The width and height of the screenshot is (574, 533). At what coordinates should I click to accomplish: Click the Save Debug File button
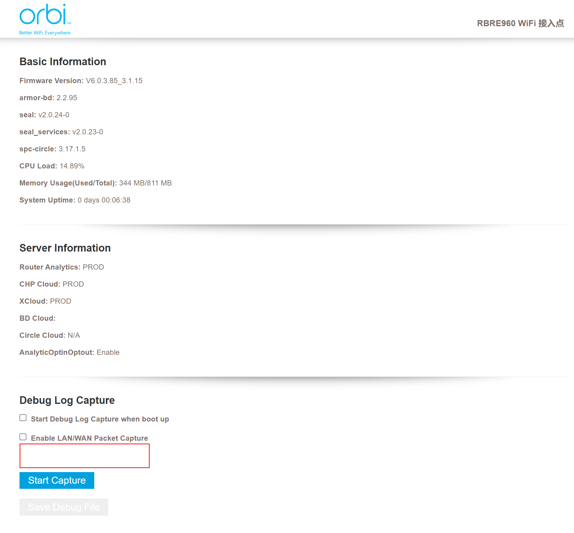(x=64, y=507)
